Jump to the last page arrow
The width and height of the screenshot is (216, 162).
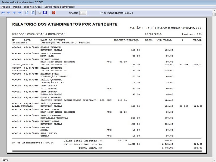point(19,13)
